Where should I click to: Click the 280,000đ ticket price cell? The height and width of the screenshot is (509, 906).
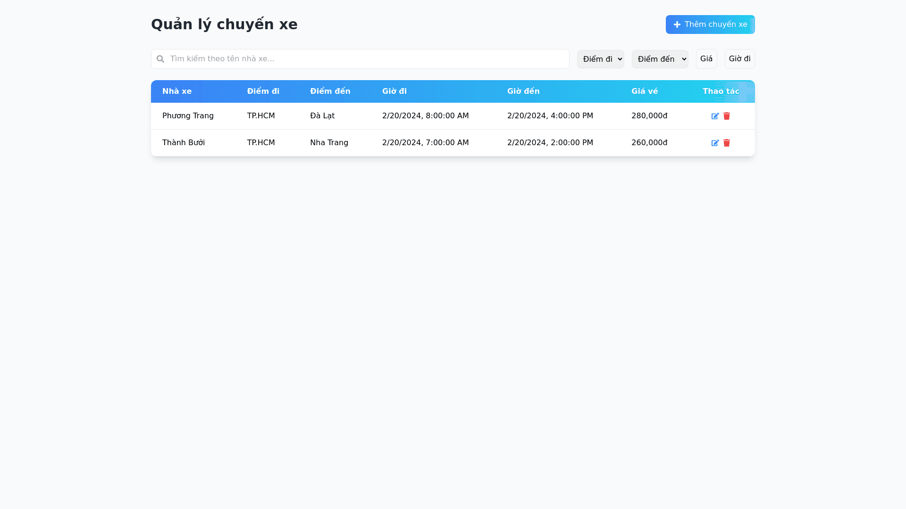649,116
